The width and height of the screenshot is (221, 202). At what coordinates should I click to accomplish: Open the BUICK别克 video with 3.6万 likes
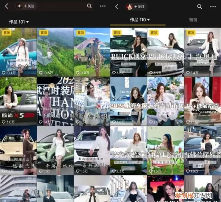click(x=128, y=52)
